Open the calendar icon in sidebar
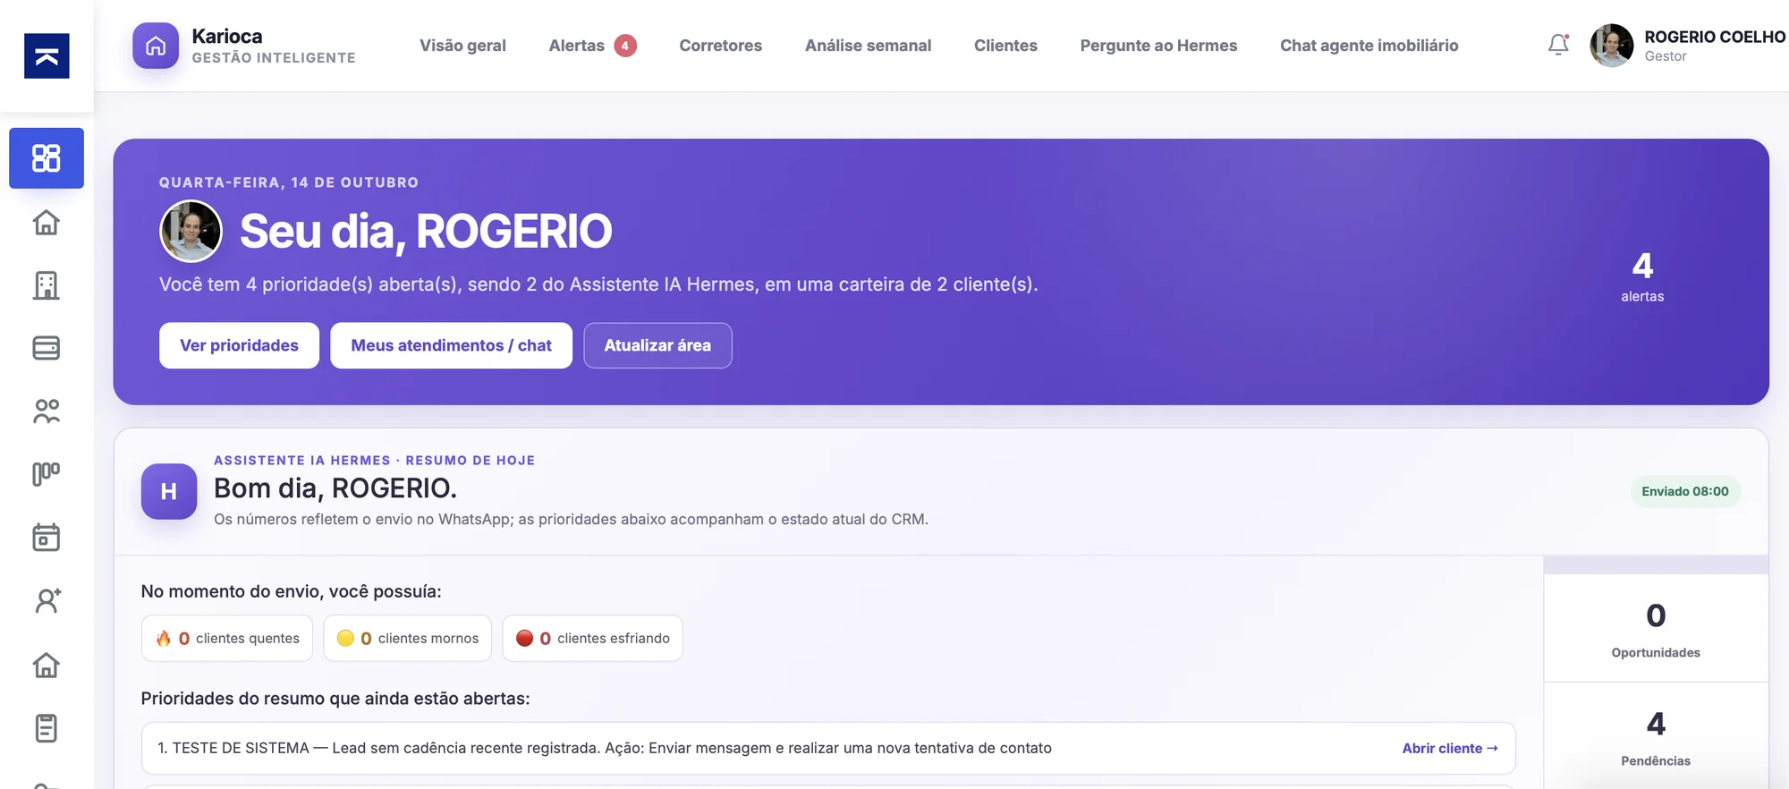Viewport: 1789px width, 789px height. 47,538
